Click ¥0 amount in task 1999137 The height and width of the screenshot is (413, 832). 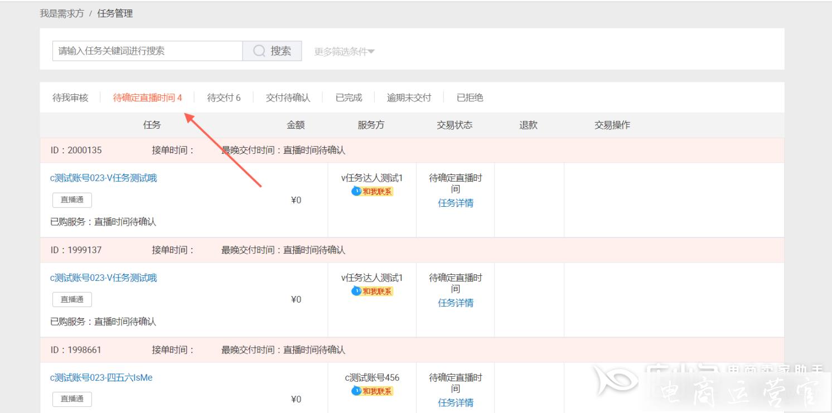pos(296,300)
